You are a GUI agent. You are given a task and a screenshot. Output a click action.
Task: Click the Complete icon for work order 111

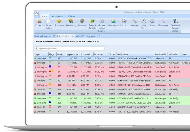(35, 98)
